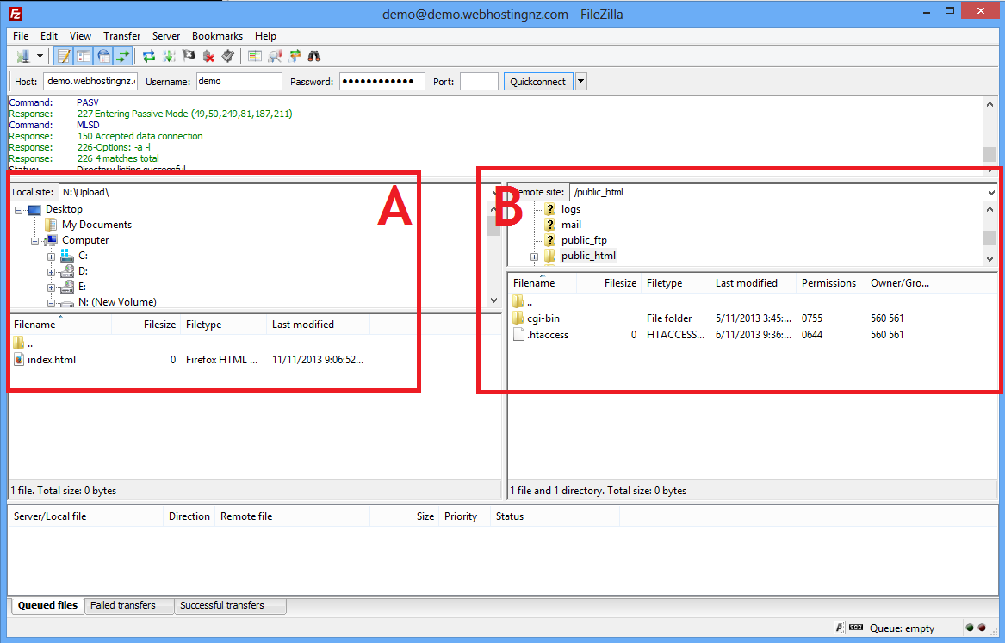The width and height of the screenshot is (1005, 643).
Task: Toggle the transfer queue display
Action: click(123, 56)
